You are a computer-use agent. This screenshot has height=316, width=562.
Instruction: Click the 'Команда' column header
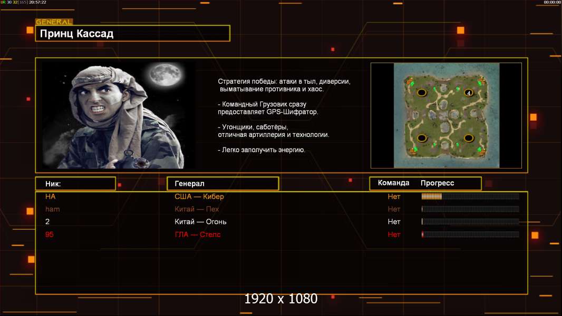click(393, 183)
